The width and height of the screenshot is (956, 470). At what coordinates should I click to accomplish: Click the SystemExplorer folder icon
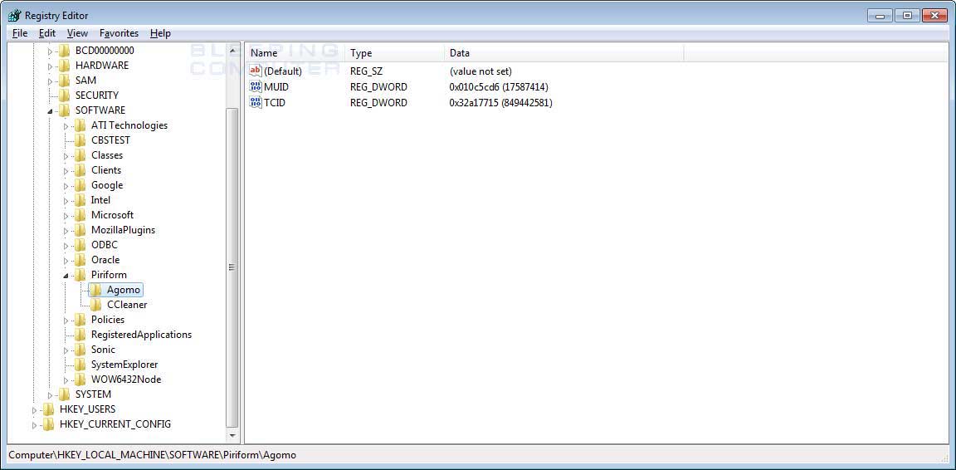tap(80, 365)
